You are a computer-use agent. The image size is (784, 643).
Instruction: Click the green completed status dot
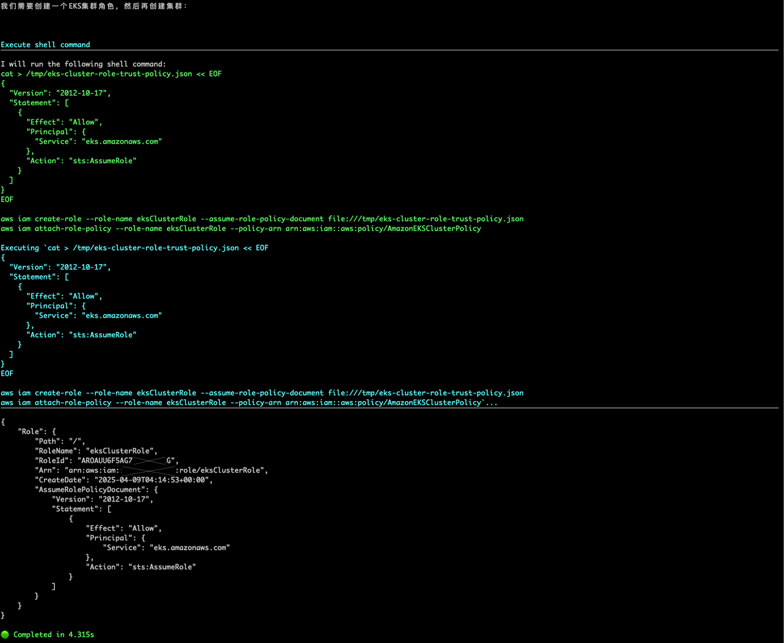[5, 634]
